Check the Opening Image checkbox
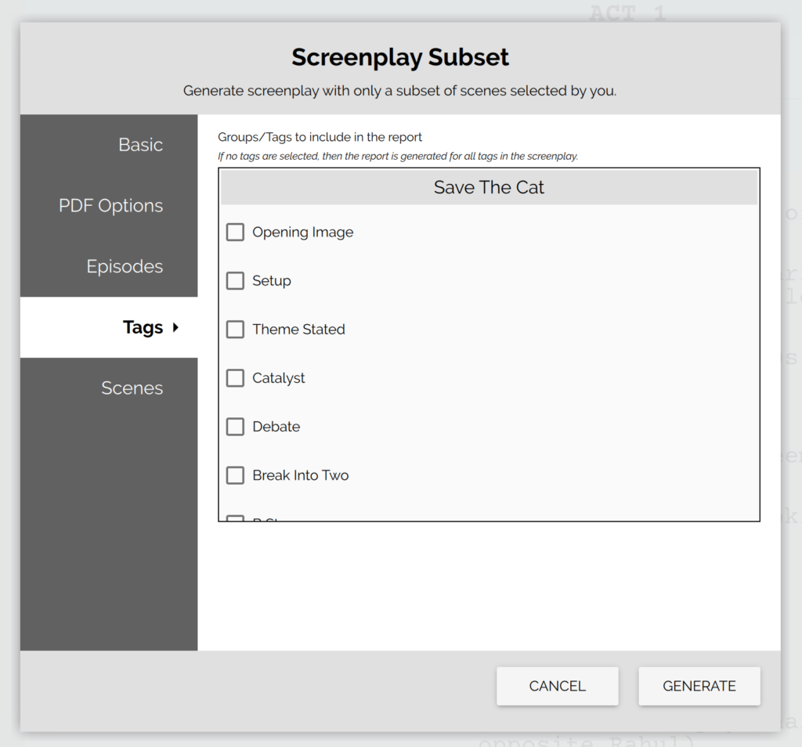The height and width of the screenshot is (747, 802). [235, 233]
